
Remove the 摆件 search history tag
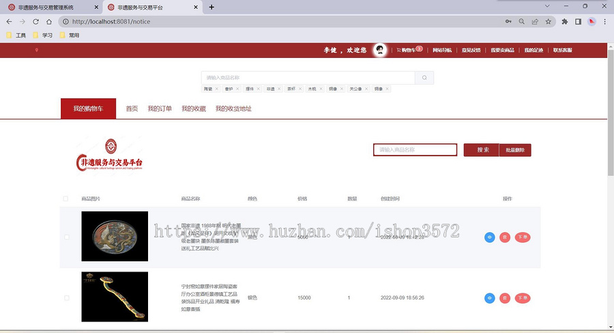point(258,89)
